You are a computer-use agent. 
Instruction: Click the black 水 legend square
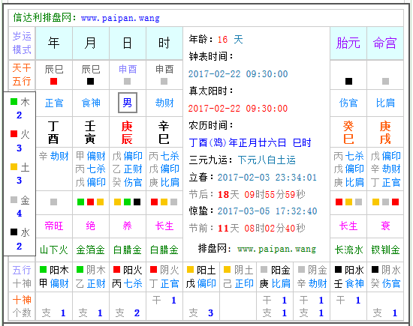point(14,232)
